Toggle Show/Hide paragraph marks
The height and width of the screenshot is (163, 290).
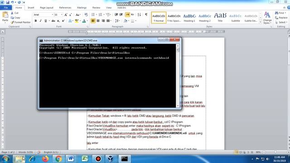pyautogui.click(x=146, y=14)
